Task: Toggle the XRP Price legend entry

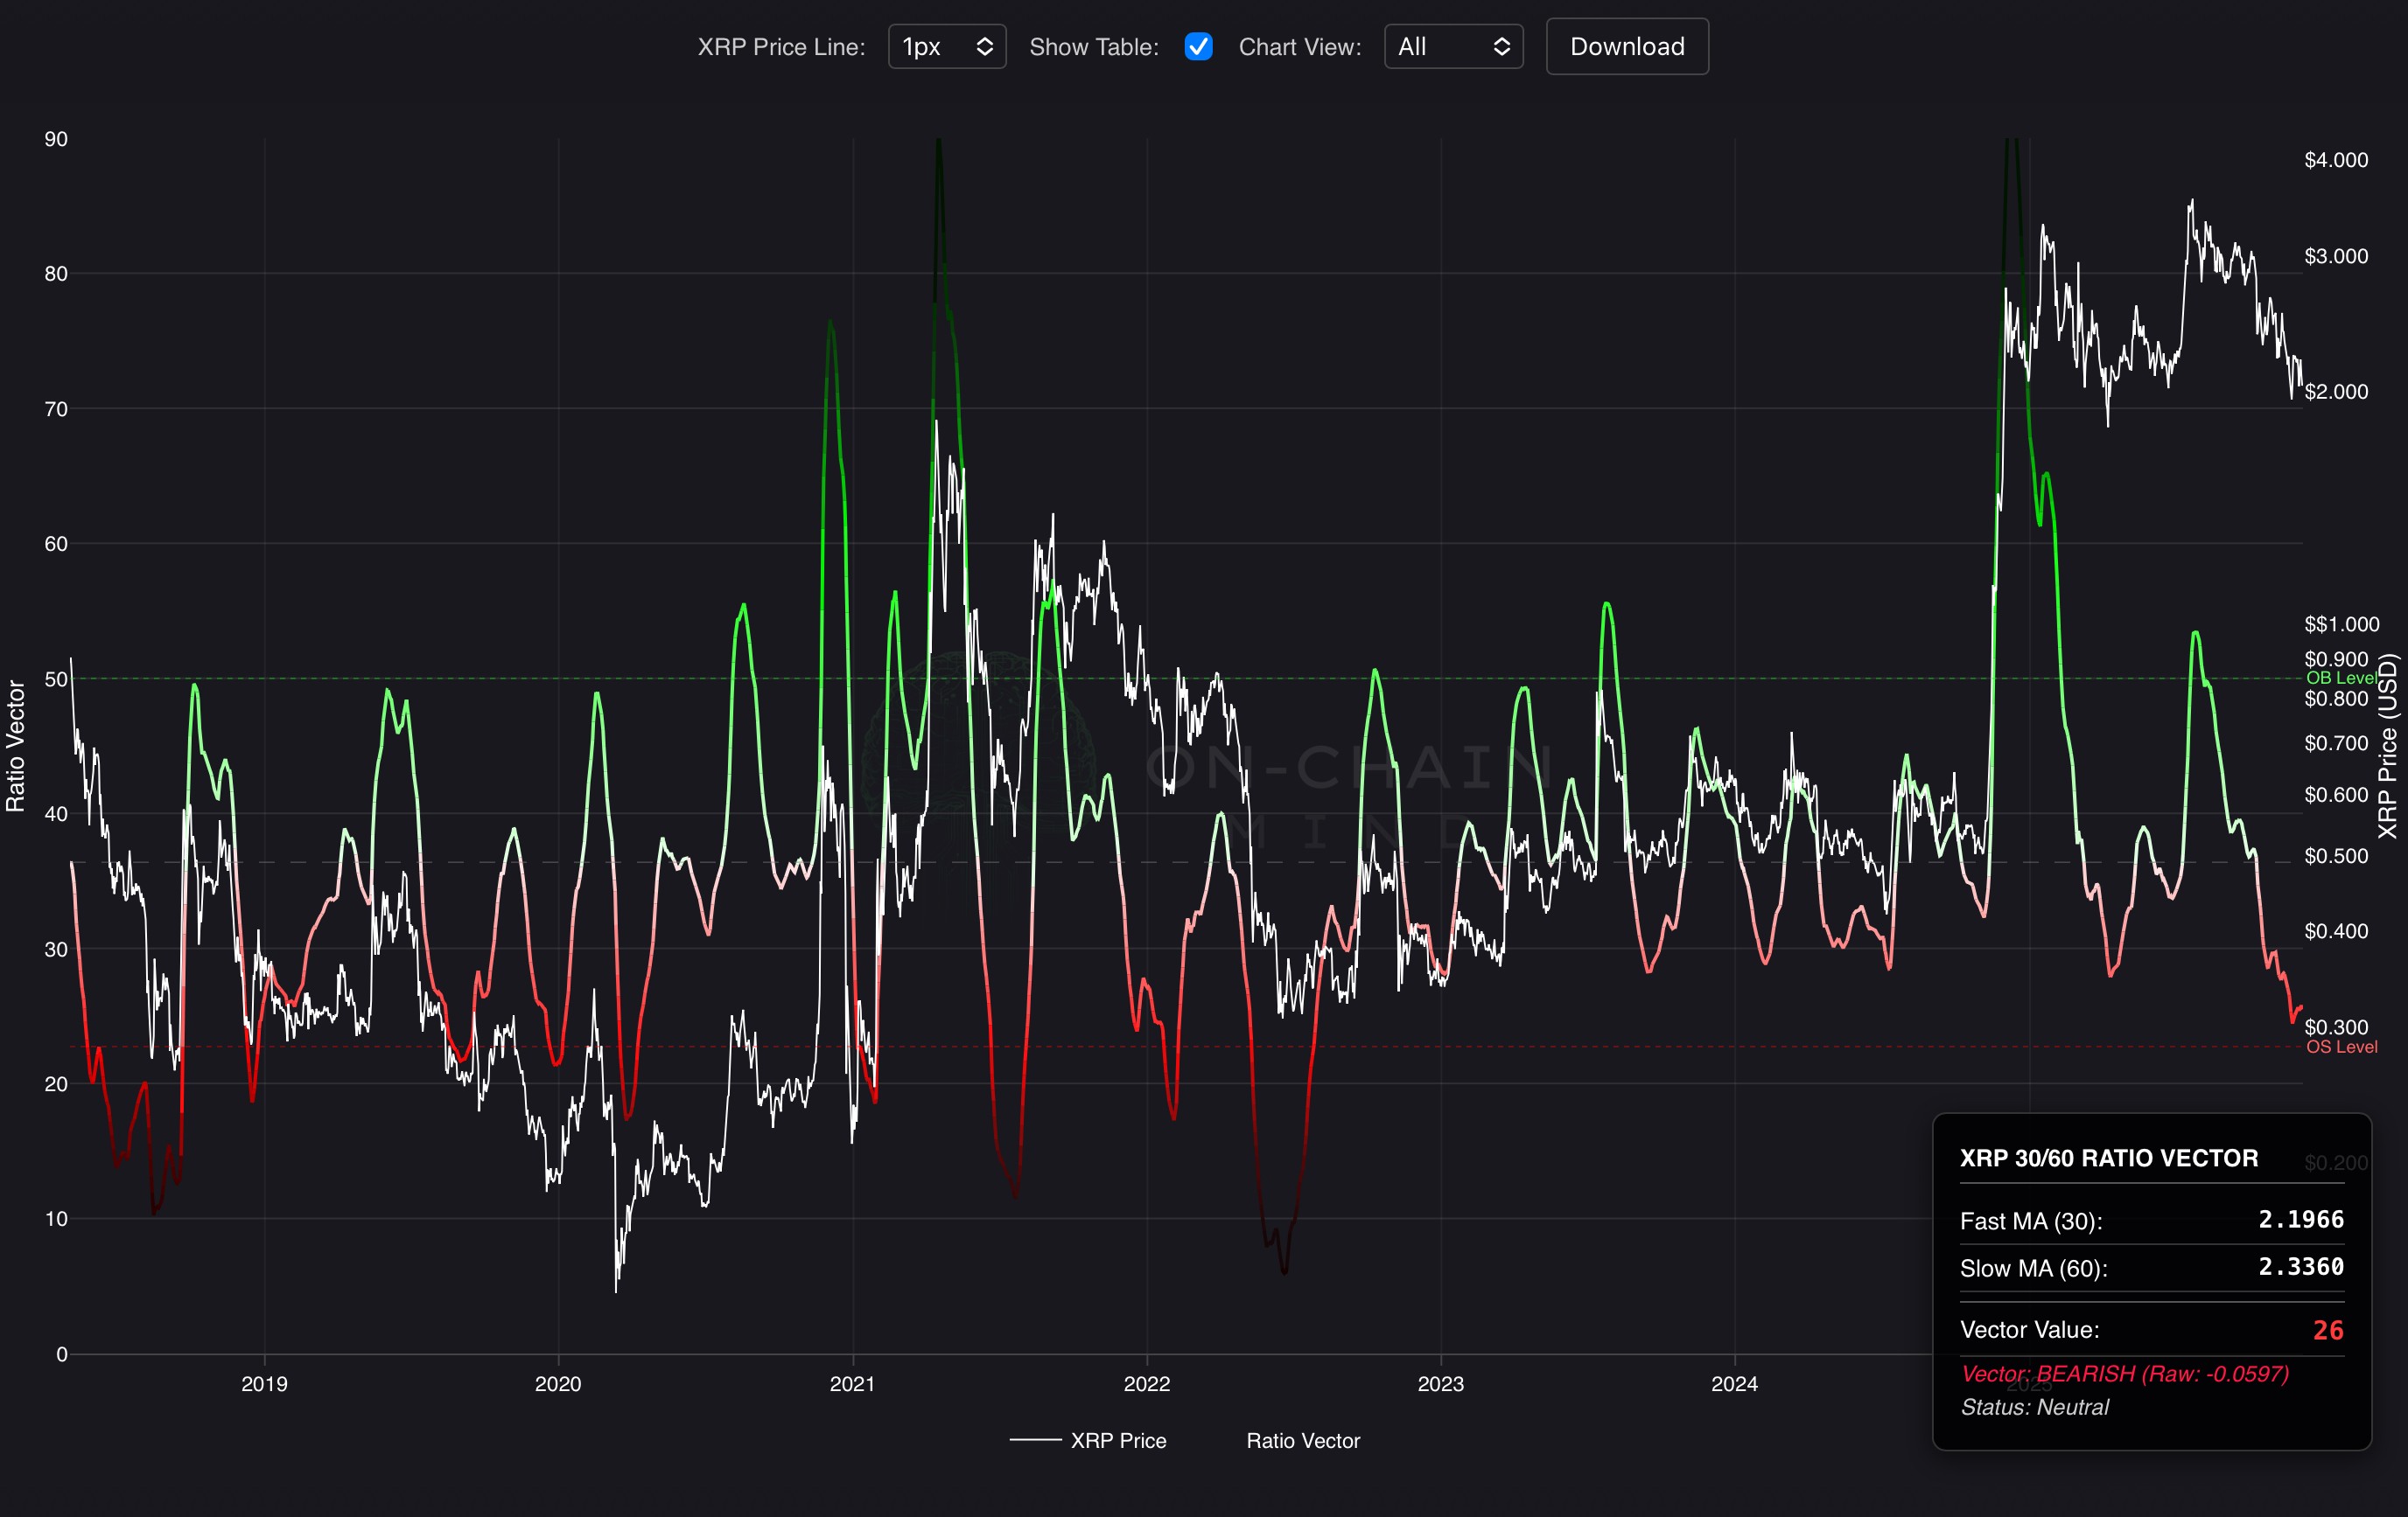Action: click(1117, 1440)
